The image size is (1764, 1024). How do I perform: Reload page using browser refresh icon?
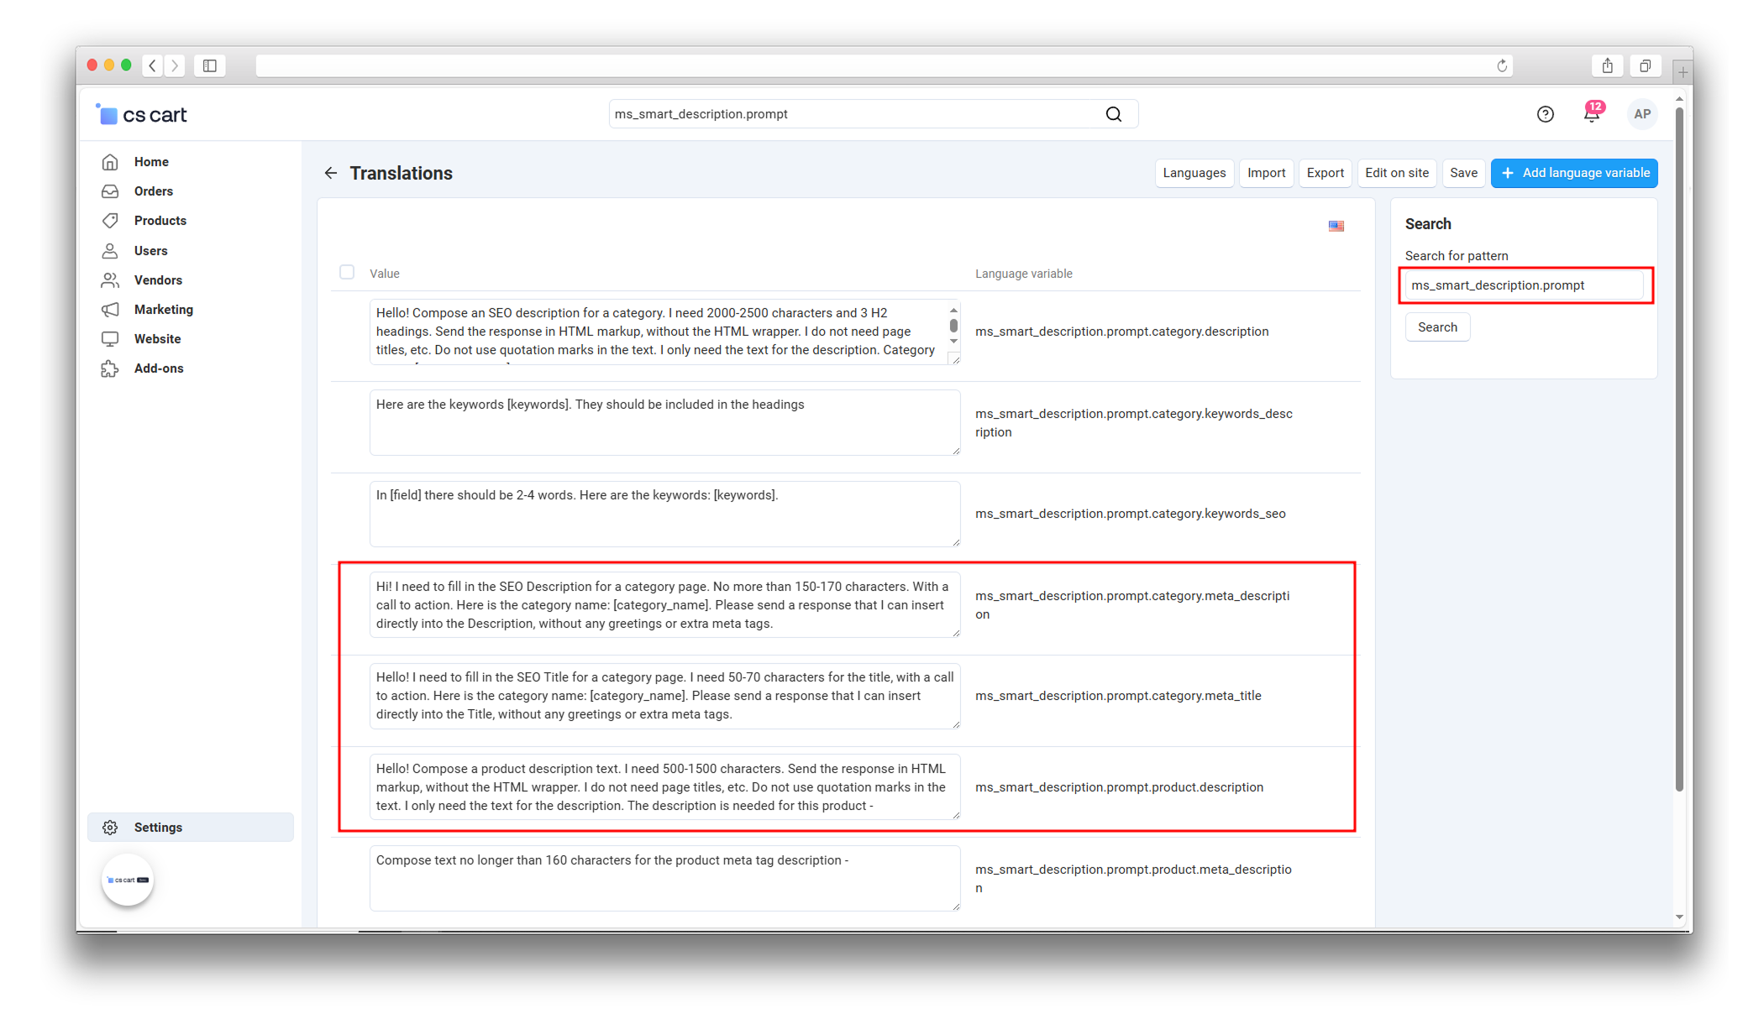(1502, 65)
